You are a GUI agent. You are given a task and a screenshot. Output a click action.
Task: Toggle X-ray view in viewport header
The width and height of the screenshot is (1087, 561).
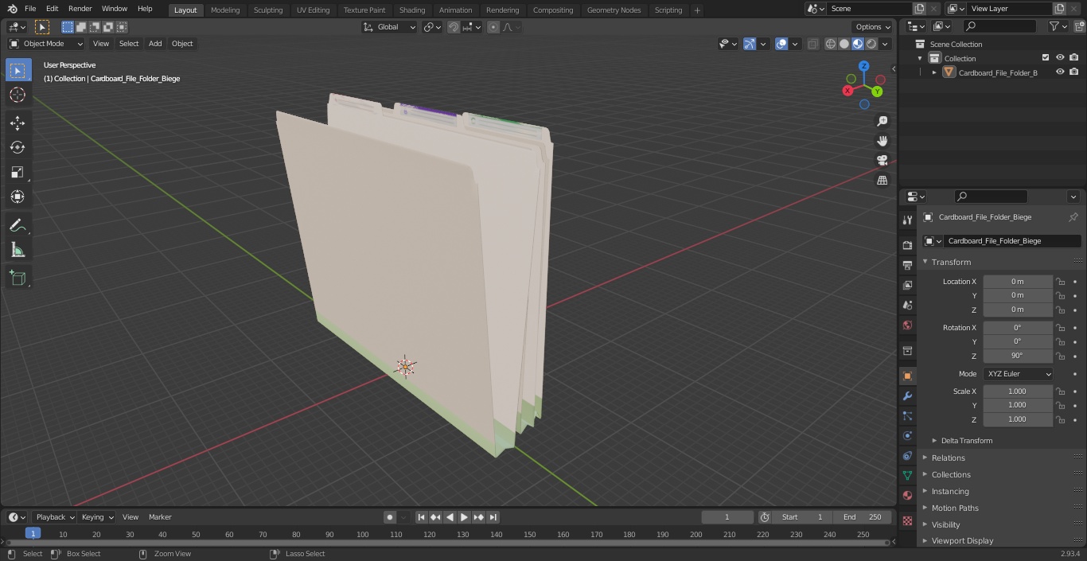tap(812, 44)
